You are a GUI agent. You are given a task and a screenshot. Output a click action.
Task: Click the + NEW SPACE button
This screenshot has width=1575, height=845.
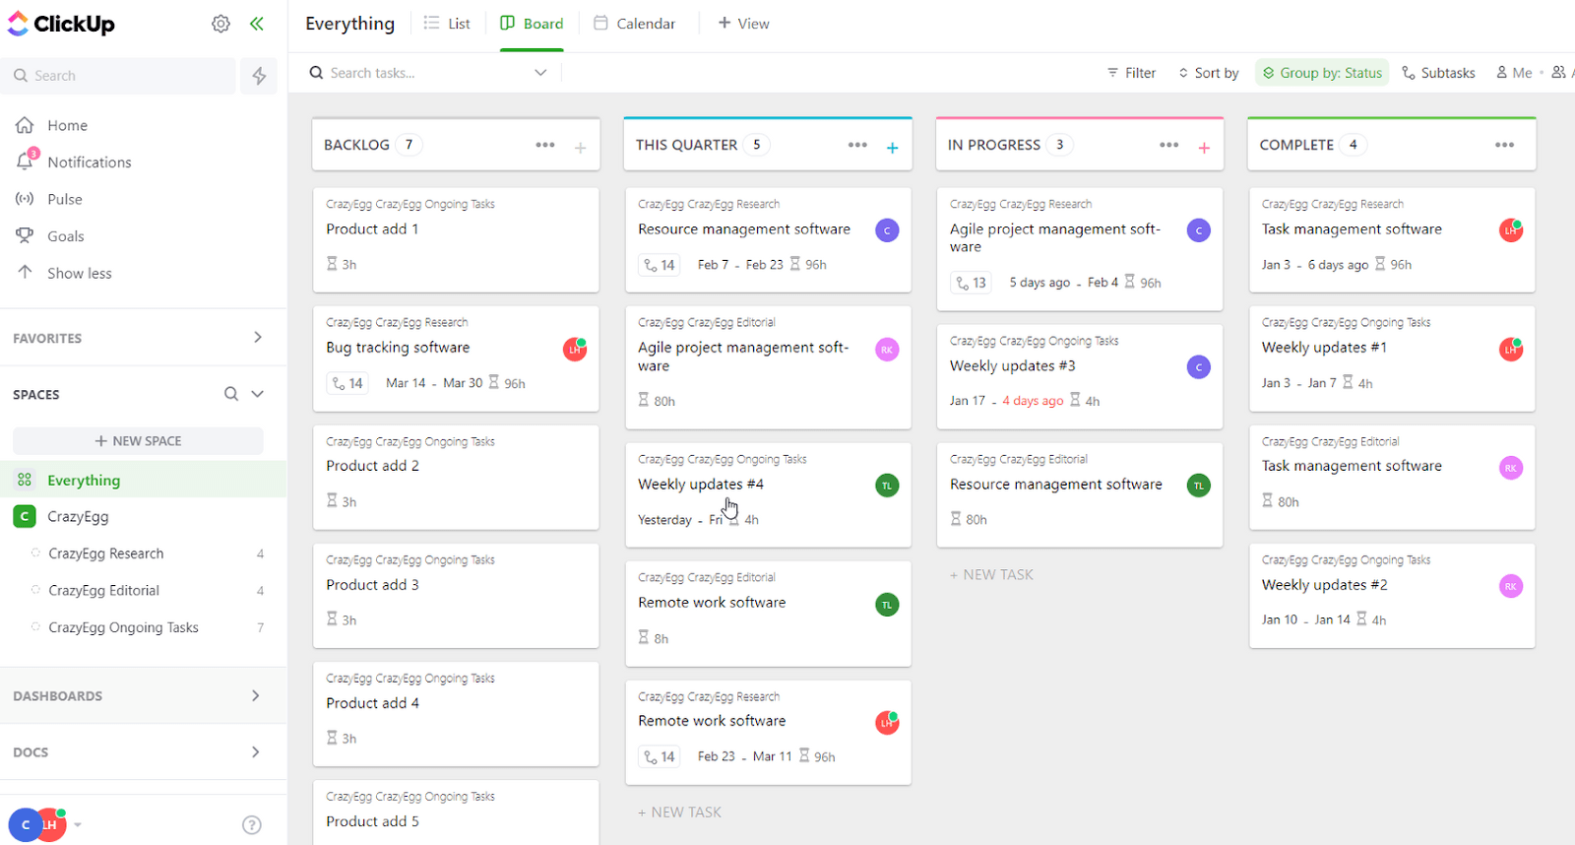[x=138, y=441]
